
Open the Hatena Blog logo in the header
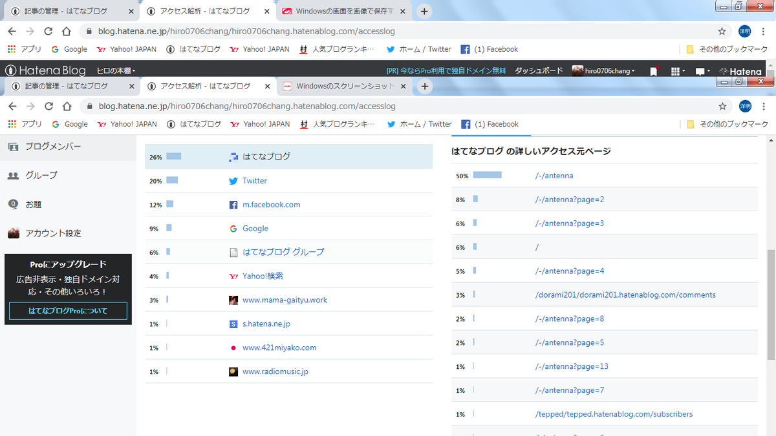coord(45,70)
